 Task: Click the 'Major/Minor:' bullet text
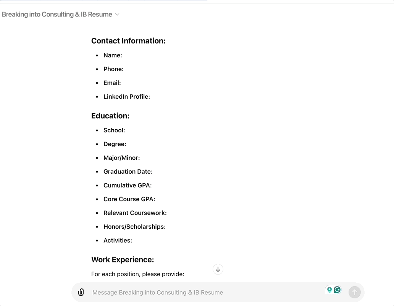click(x=121, y=158)
